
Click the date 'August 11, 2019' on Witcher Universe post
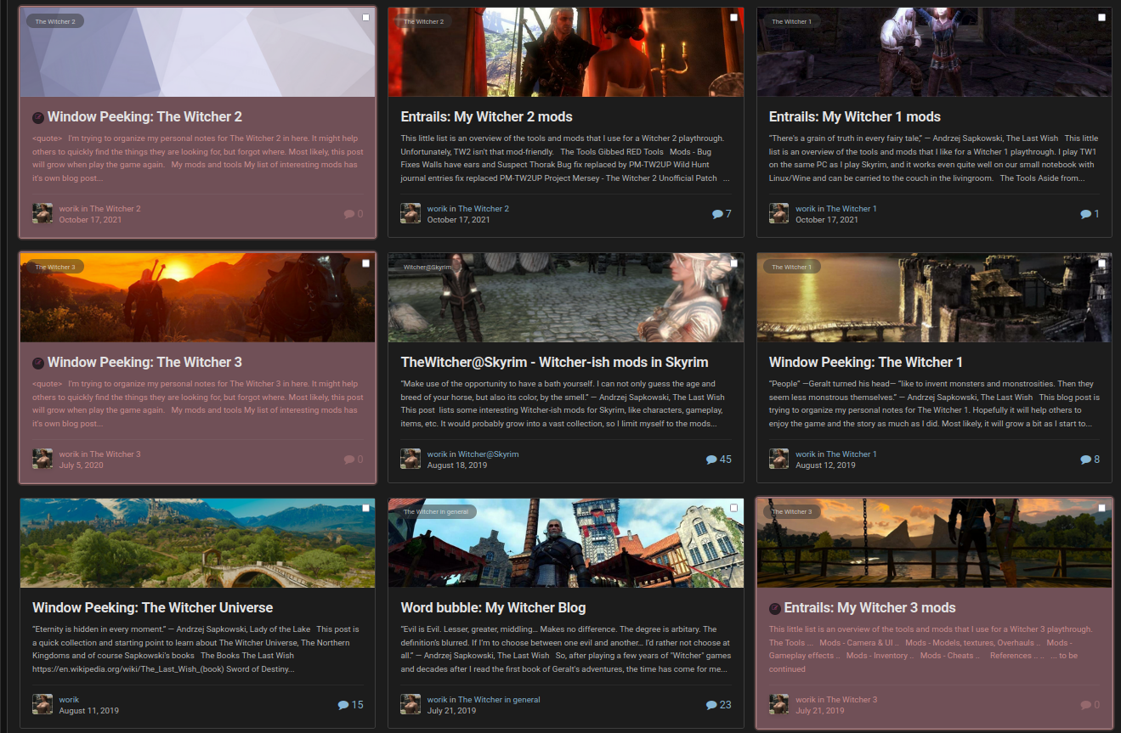88,711
